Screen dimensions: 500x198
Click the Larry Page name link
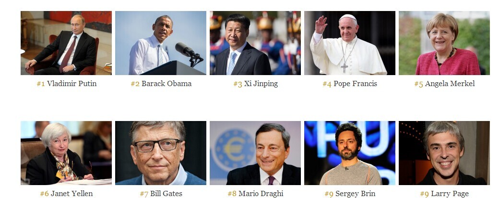pyautogui.click(x=450, y=194)
